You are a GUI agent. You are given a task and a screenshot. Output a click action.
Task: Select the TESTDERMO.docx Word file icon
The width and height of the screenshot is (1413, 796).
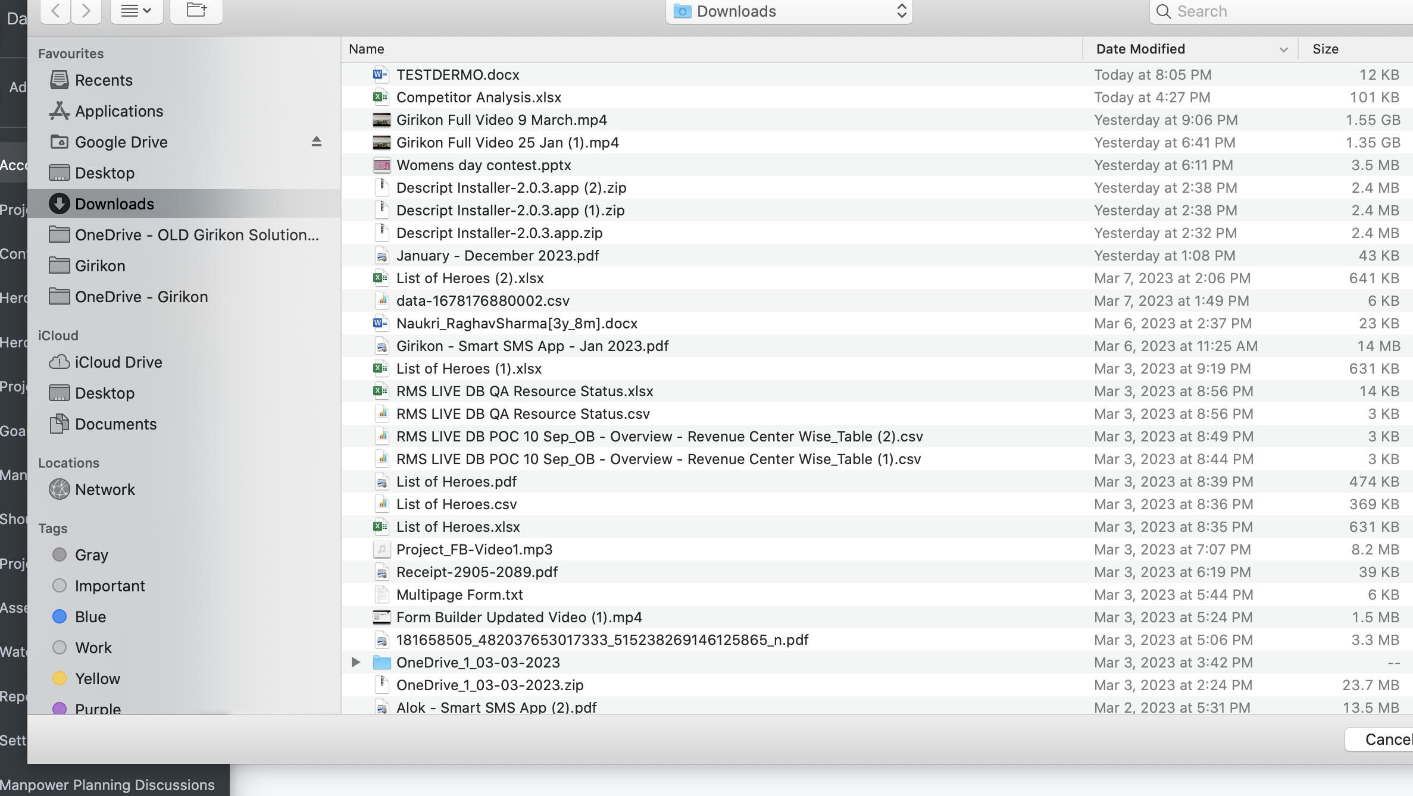tap(381, 74)
